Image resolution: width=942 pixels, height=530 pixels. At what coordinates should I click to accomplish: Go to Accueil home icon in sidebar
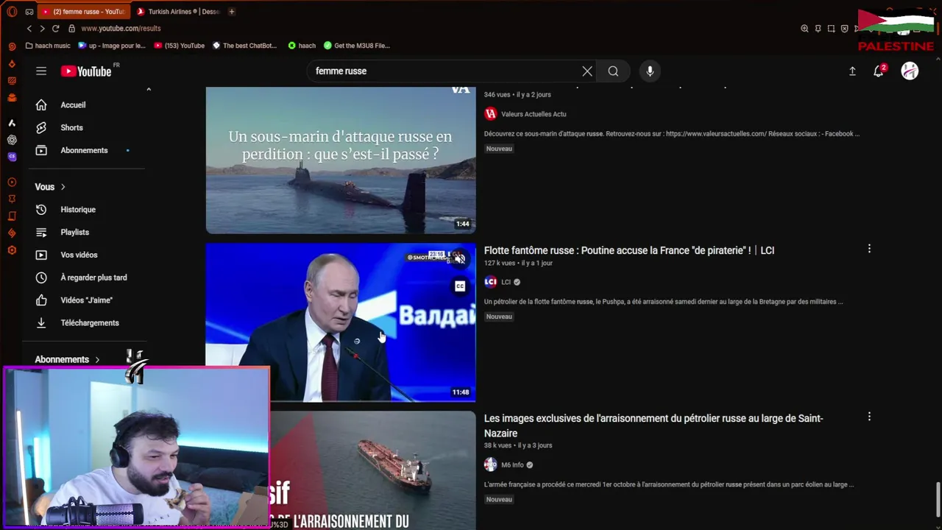(41, 105)
